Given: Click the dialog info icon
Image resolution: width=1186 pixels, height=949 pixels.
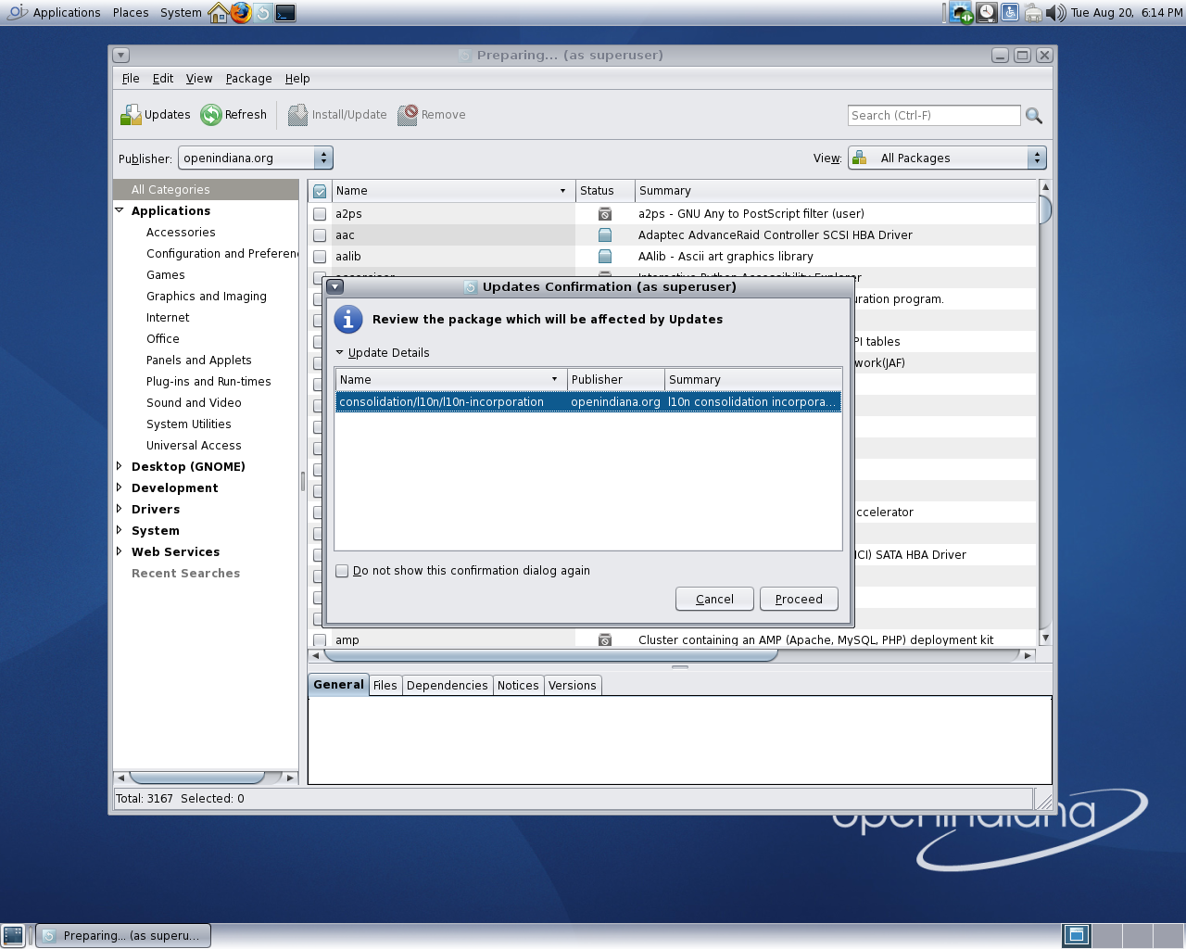Looking at the screenshot, I should pos(347,320).
